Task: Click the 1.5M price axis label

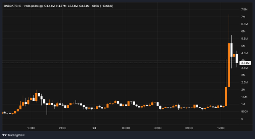Action: (244, 97)
